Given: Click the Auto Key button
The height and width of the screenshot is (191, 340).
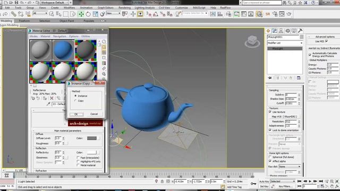Looking at the screenshot, I should (264, 181).
